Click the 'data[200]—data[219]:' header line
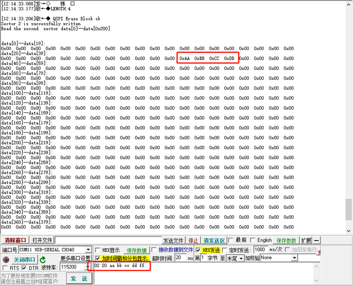353x286 pixels. [27, 142]
